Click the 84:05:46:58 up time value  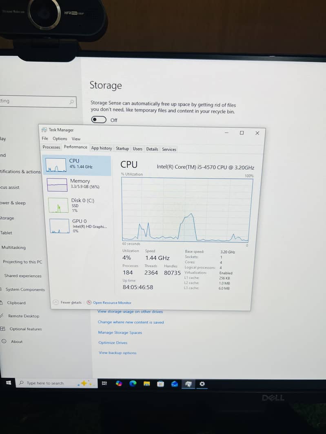pyautogui.click(x=138, y=287)
